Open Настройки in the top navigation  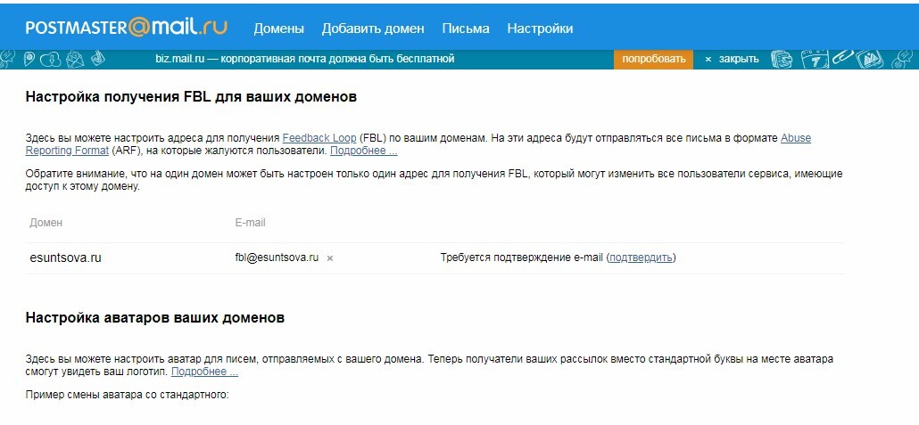(540, 29)
